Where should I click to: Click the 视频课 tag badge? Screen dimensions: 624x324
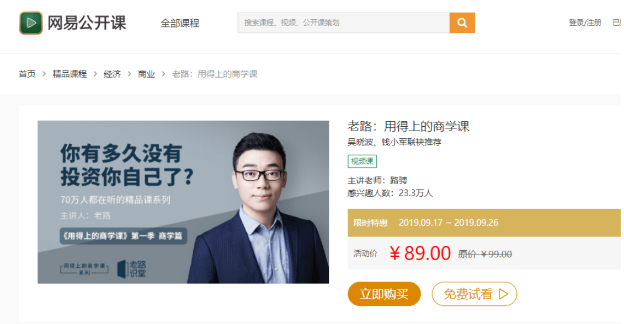[362, 161]
